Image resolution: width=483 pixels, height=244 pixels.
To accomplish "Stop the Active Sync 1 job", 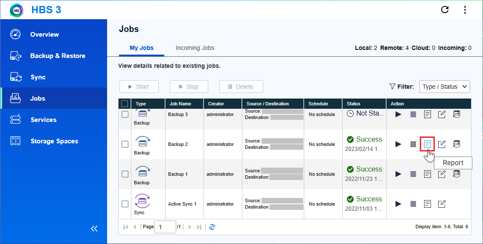I will click(413, 204).
